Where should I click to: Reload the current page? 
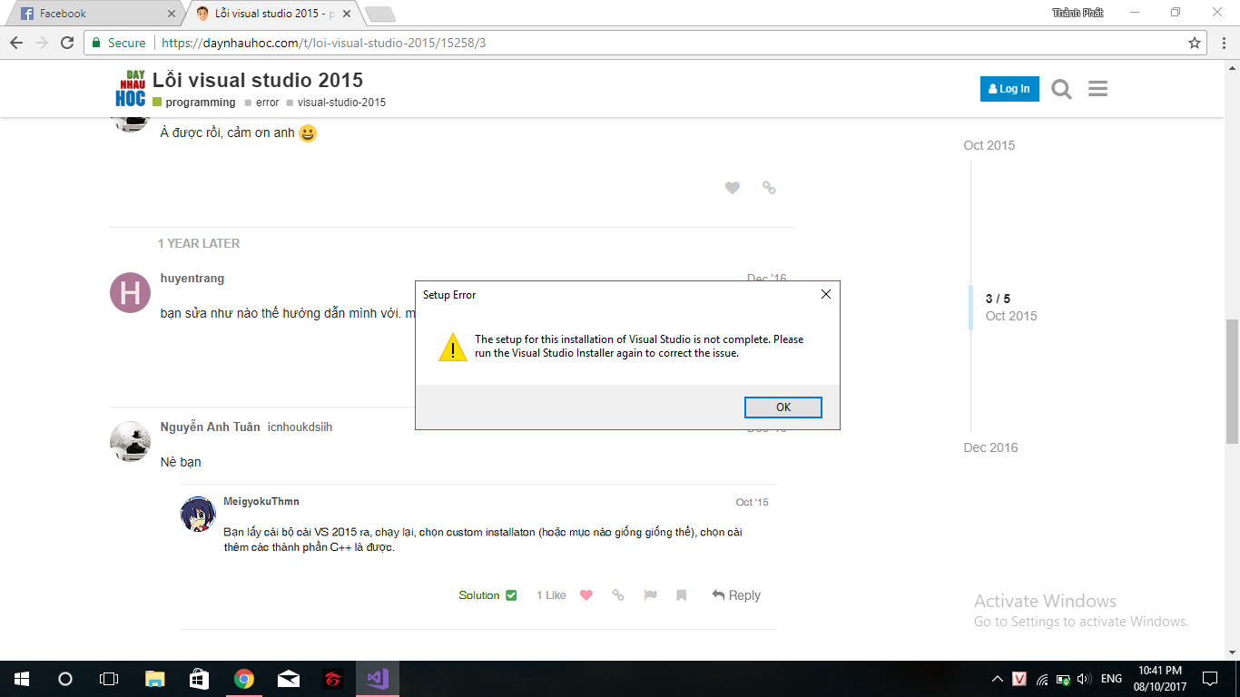pyautogui.click(x=67, y=43)
